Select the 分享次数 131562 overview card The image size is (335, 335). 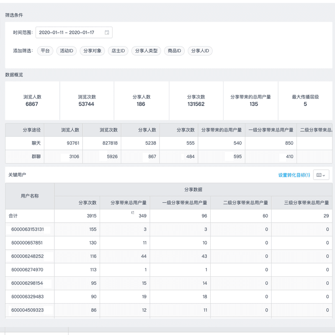196,100
